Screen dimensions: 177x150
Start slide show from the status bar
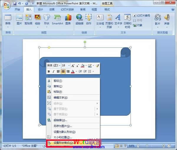point(125,146)
